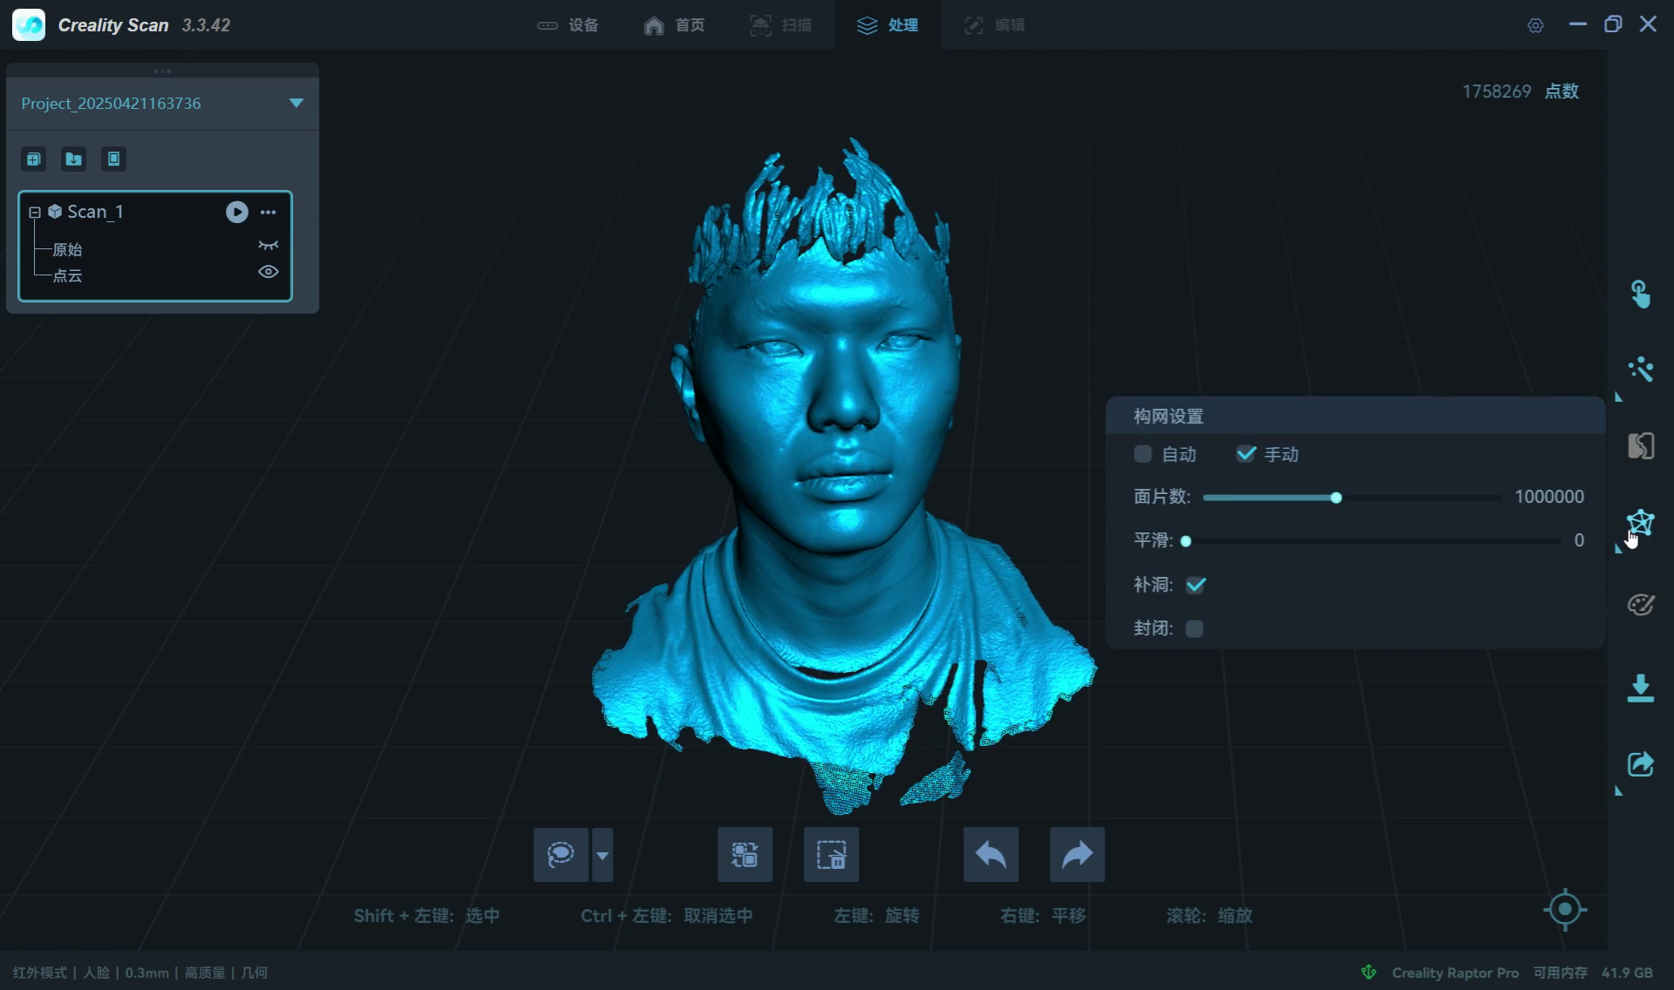Click the 面片数 face count slider handle

[1336, 498]
